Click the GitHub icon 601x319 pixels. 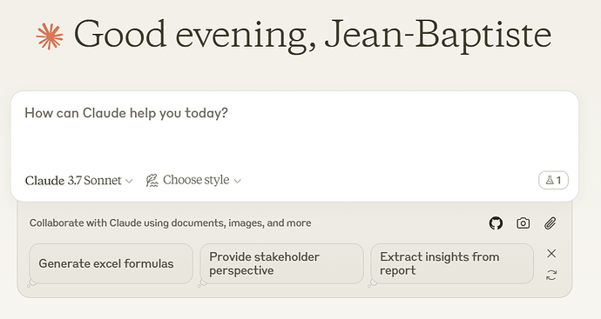click(x=496, y=223)
